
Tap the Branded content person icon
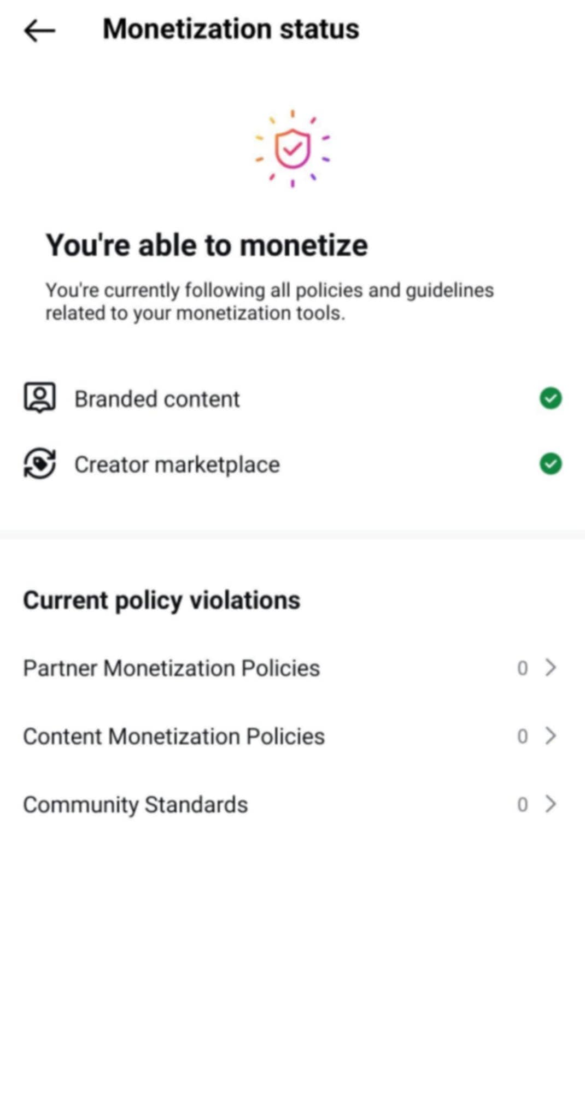pos(39,398)
